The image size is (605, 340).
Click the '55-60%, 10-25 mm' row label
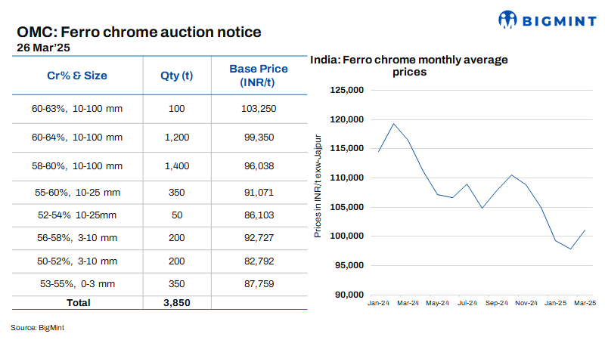click(x=77, y=193)
